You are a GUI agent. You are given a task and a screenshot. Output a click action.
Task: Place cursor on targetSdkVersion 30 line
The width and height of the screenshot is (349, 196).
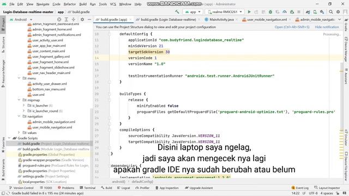coord(149,52)
